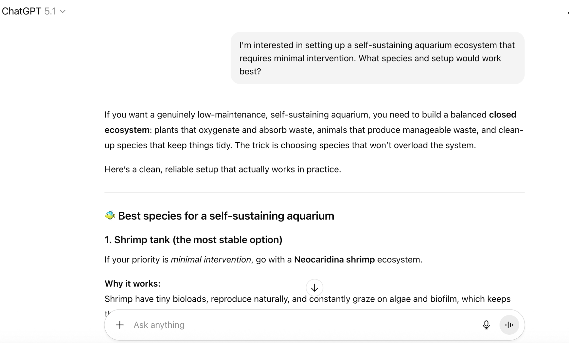Click the 'Best species for a self-sustaining aquarium' heading
Viewport: 569px width, 343px height.
click(226, 216)
